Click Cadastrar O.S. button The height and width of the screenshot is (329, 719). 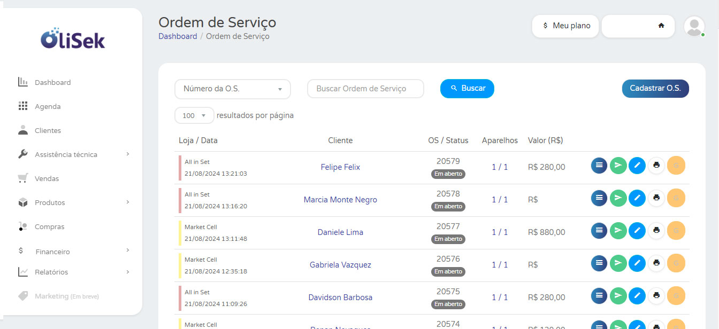click(x=655, y=89)
